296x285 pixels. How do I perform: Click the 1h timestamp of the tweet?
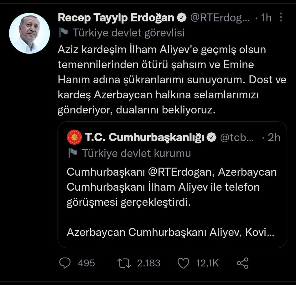(266, 18)
